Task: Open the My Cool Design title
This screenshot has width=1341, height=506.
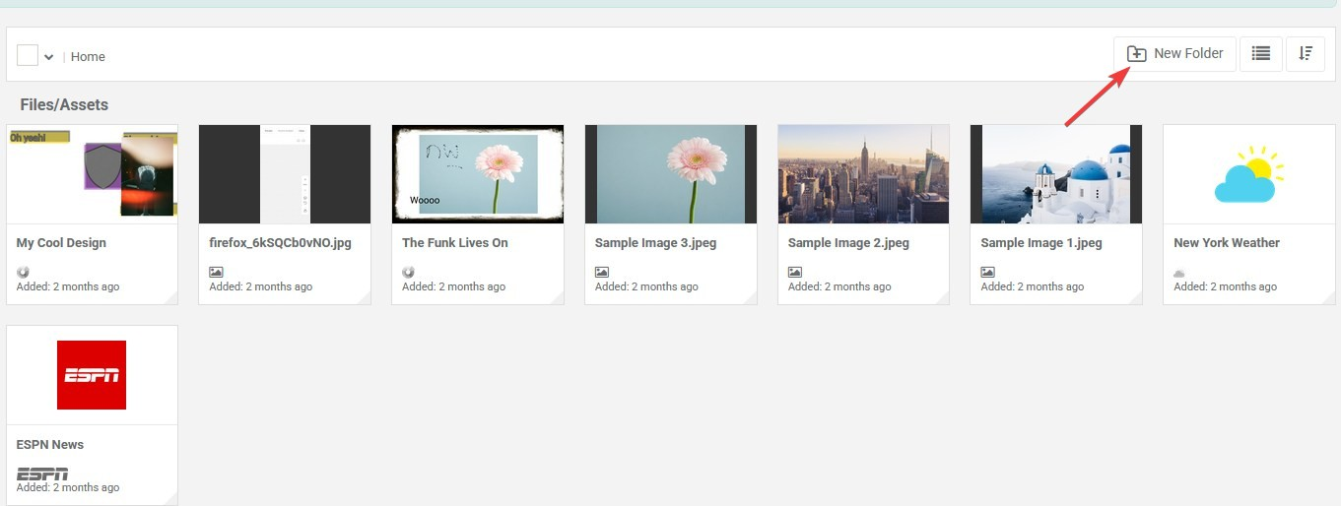Action: coord(61,243)
